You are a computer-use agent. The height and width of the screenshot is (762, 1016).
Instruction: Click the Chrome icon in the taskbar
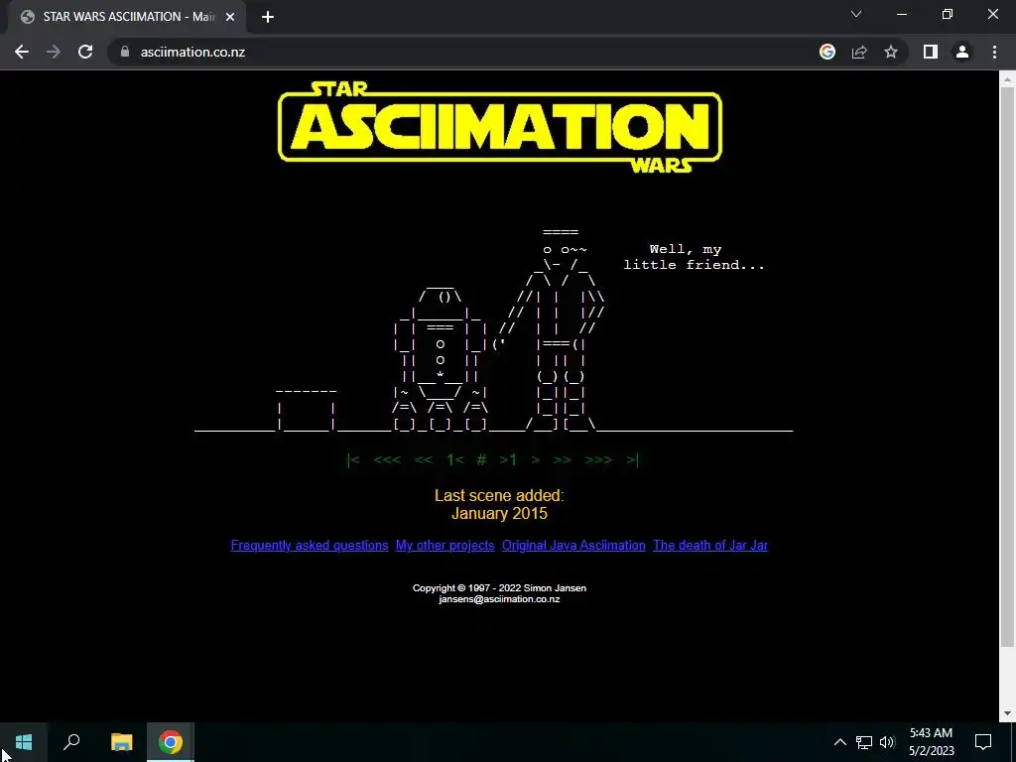pos(171,742)
